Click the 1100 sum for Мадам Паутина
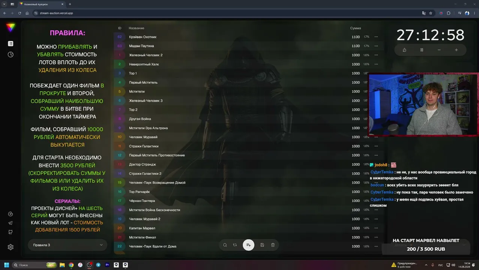Image resolution: width=479 pixels, height=270 pixels. click(x=356, y=46)
